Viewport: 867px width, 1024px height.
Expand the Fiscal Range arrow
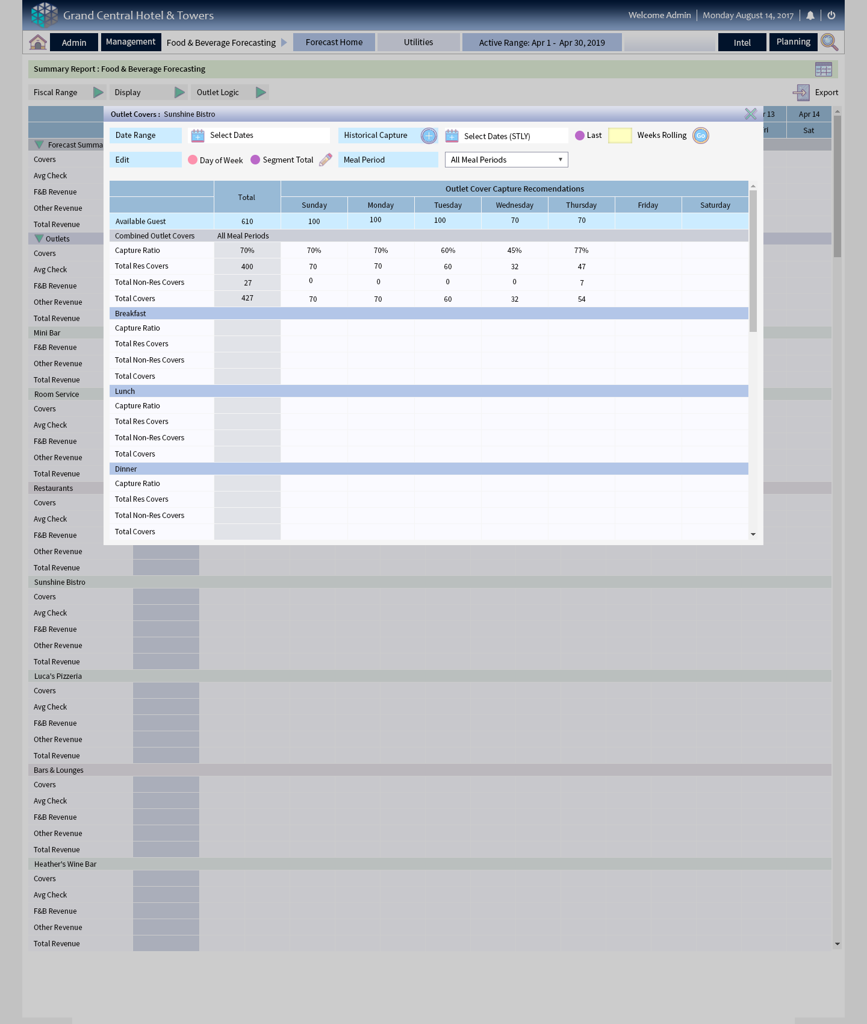point(98,93)
